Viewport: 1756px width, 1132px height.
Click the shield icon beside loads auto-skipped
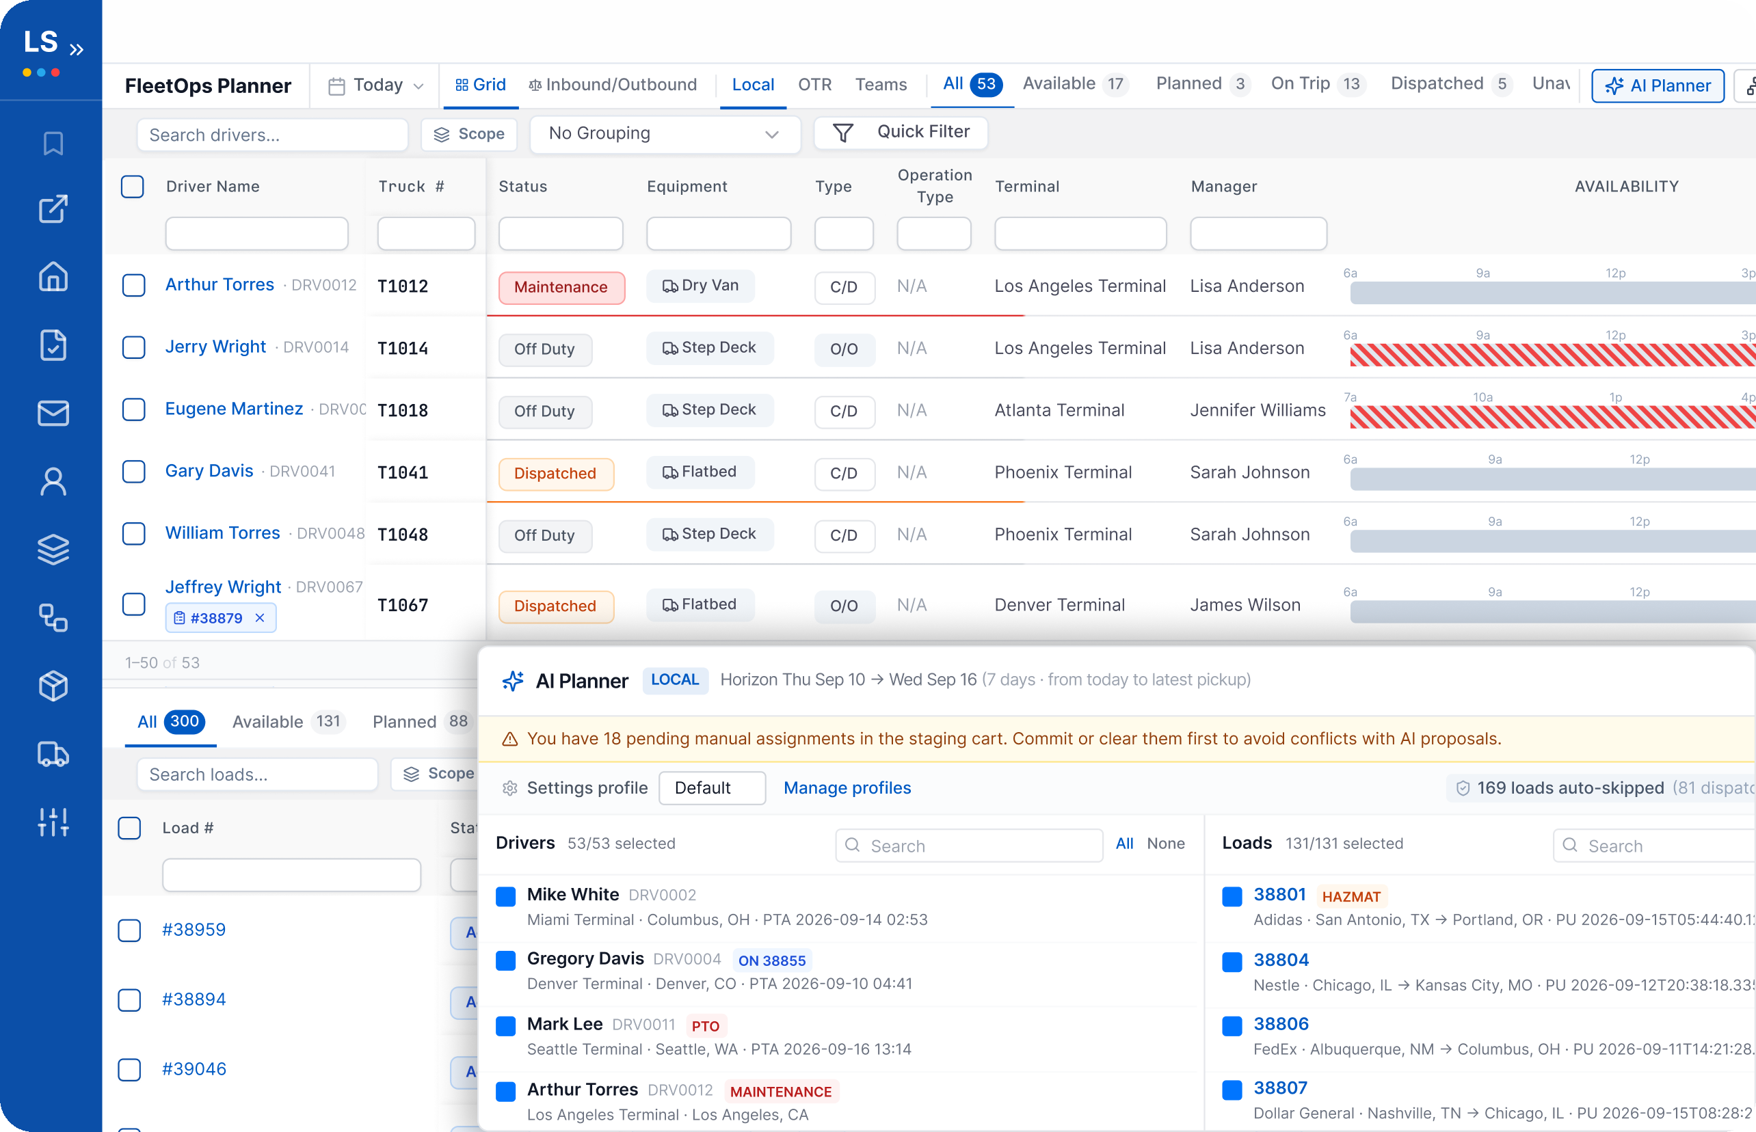[x=1463, y=788]
